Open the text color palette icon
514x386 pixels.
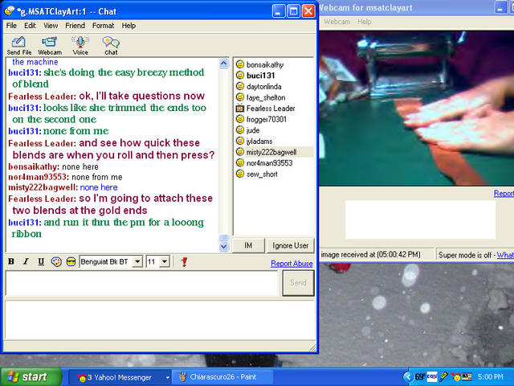pyautogui.click(x=56, y=261)
